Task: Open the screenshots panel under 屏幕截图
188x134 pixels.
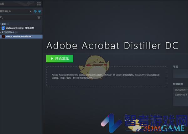Action: tap(180, 96)
